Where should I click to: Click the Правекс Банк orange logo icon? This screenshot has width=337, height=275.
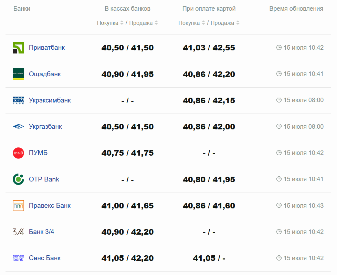click(x=18, y=206)
